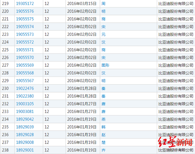Open registration number 19055570
The image size is (195, 154).
pyautogui.click(x=25, y=57)
